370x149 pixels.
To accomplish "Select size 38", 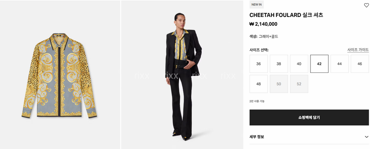I will pos(279,64).
